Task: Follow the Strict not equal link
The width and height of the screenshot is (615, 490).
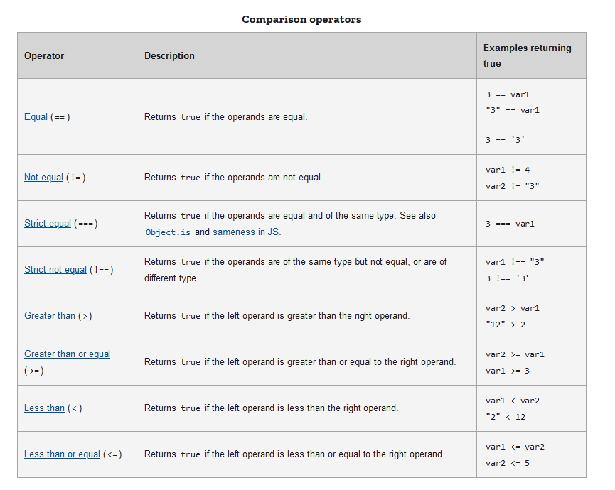Action: (55, 270)
